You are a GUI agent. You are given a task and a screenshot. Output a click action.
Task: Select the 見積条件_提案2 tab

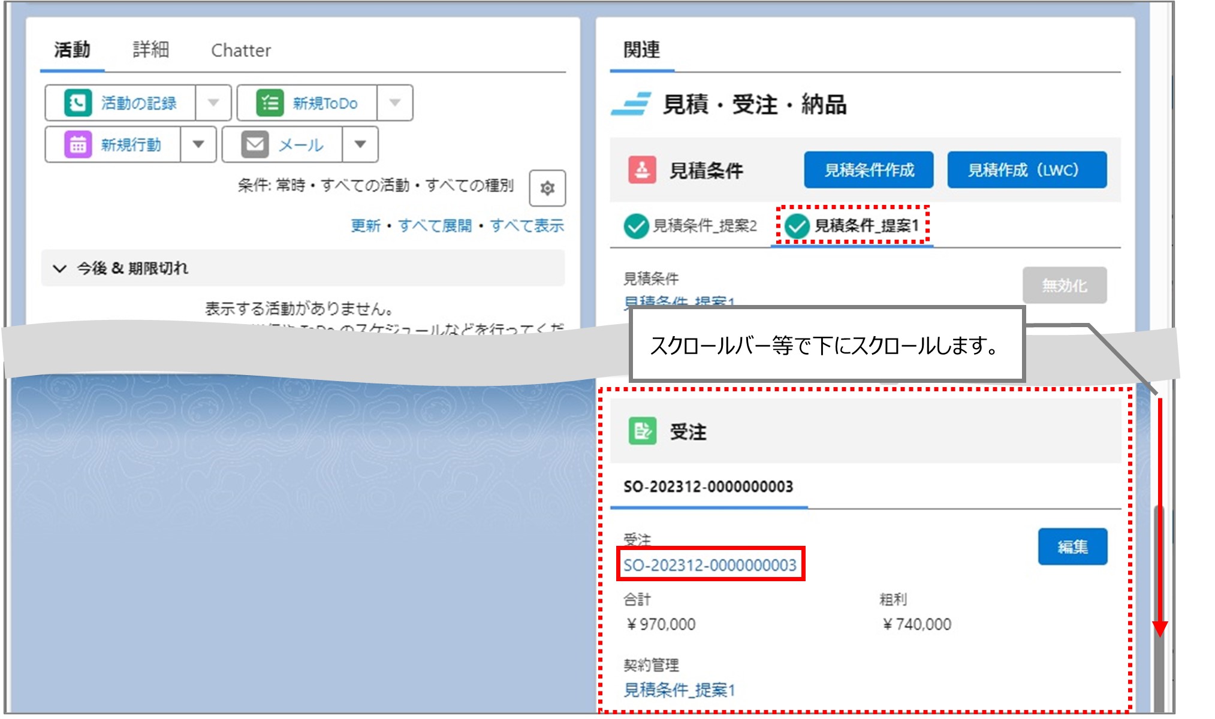[690, 226]
